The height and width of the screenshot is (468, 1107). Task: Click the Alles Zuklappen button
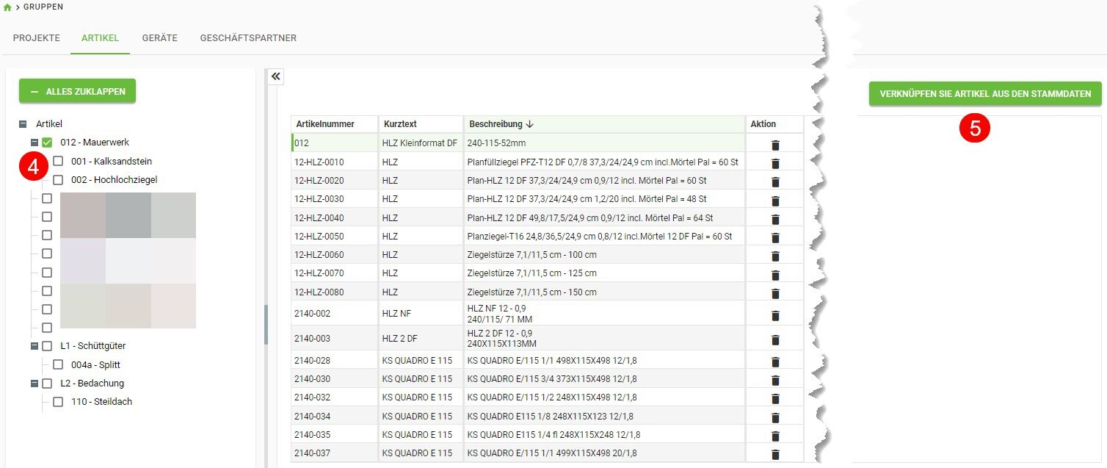click(x=77, y=92)
